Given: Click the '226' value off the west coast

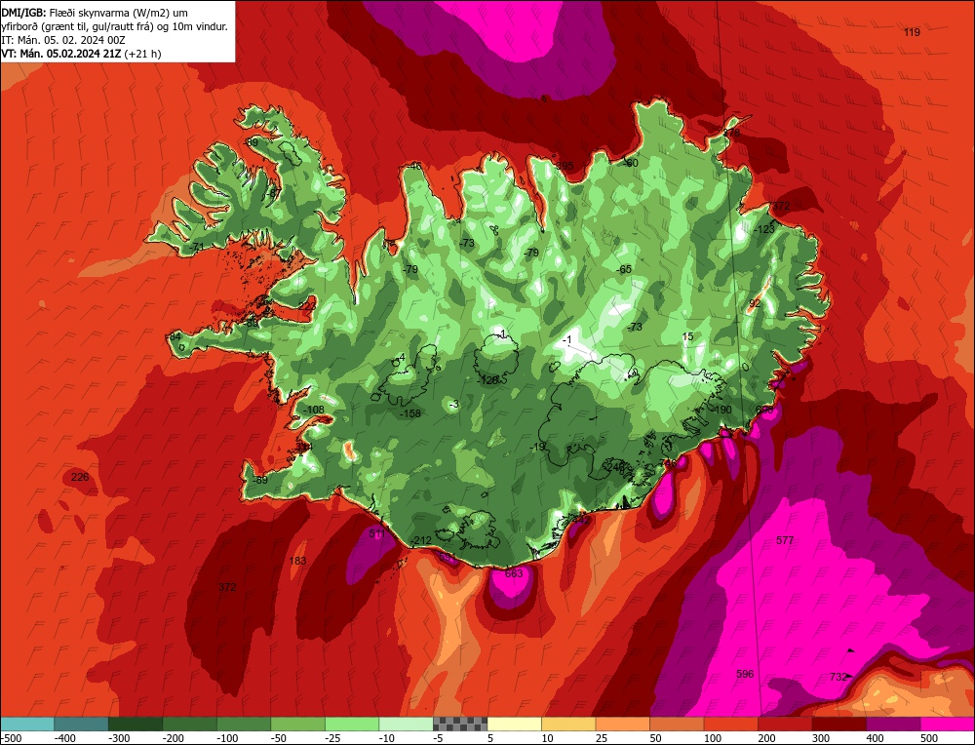Looking at the screenshot, I should click(80, 477).
